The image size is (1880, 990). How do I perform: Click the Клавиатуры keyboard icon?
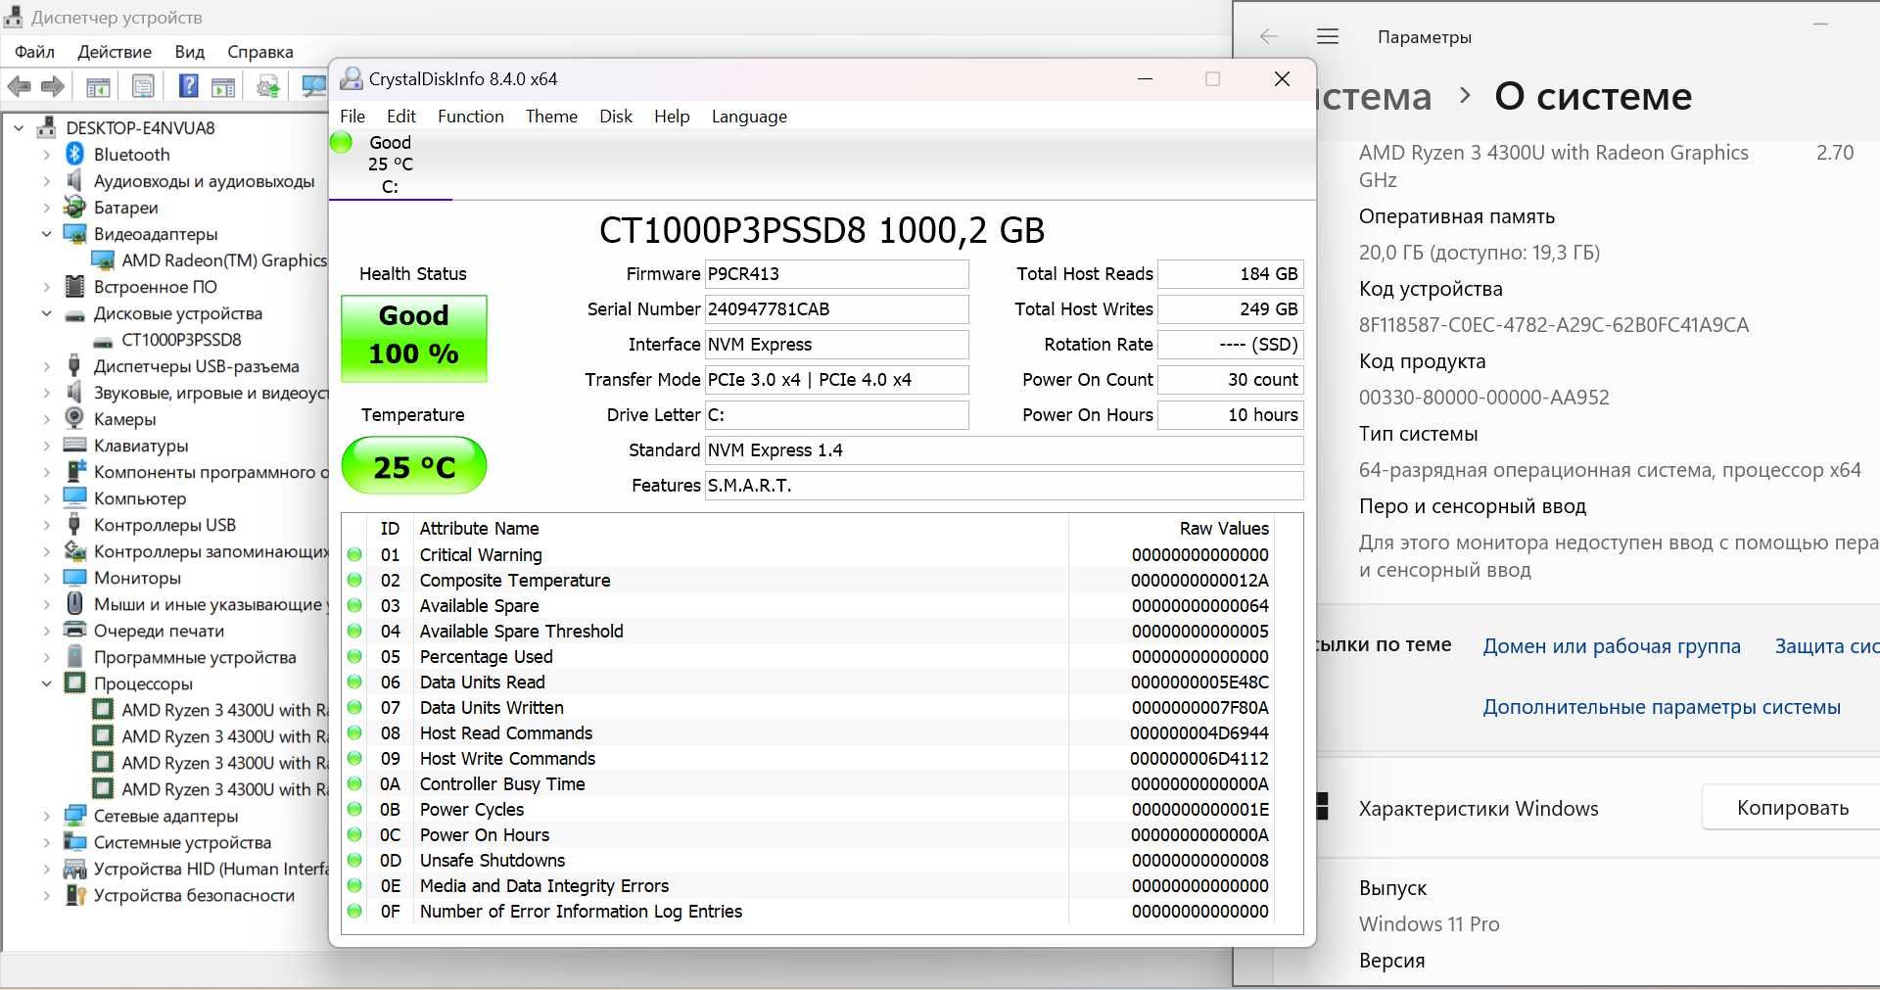click(x=74, y=445)
